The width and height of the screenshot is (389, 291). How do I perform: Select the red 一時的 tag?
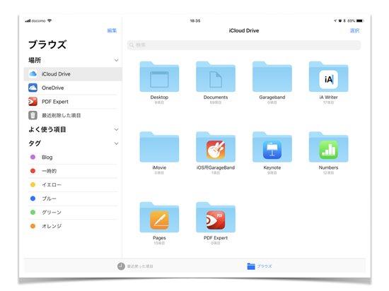point(73,171)
